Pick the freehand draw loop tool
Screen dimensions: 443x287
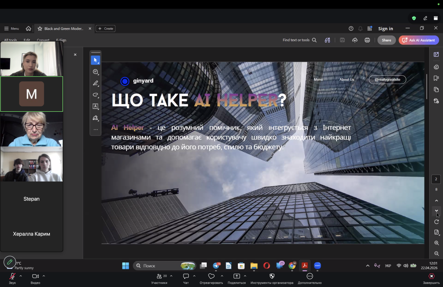[96, 95]
